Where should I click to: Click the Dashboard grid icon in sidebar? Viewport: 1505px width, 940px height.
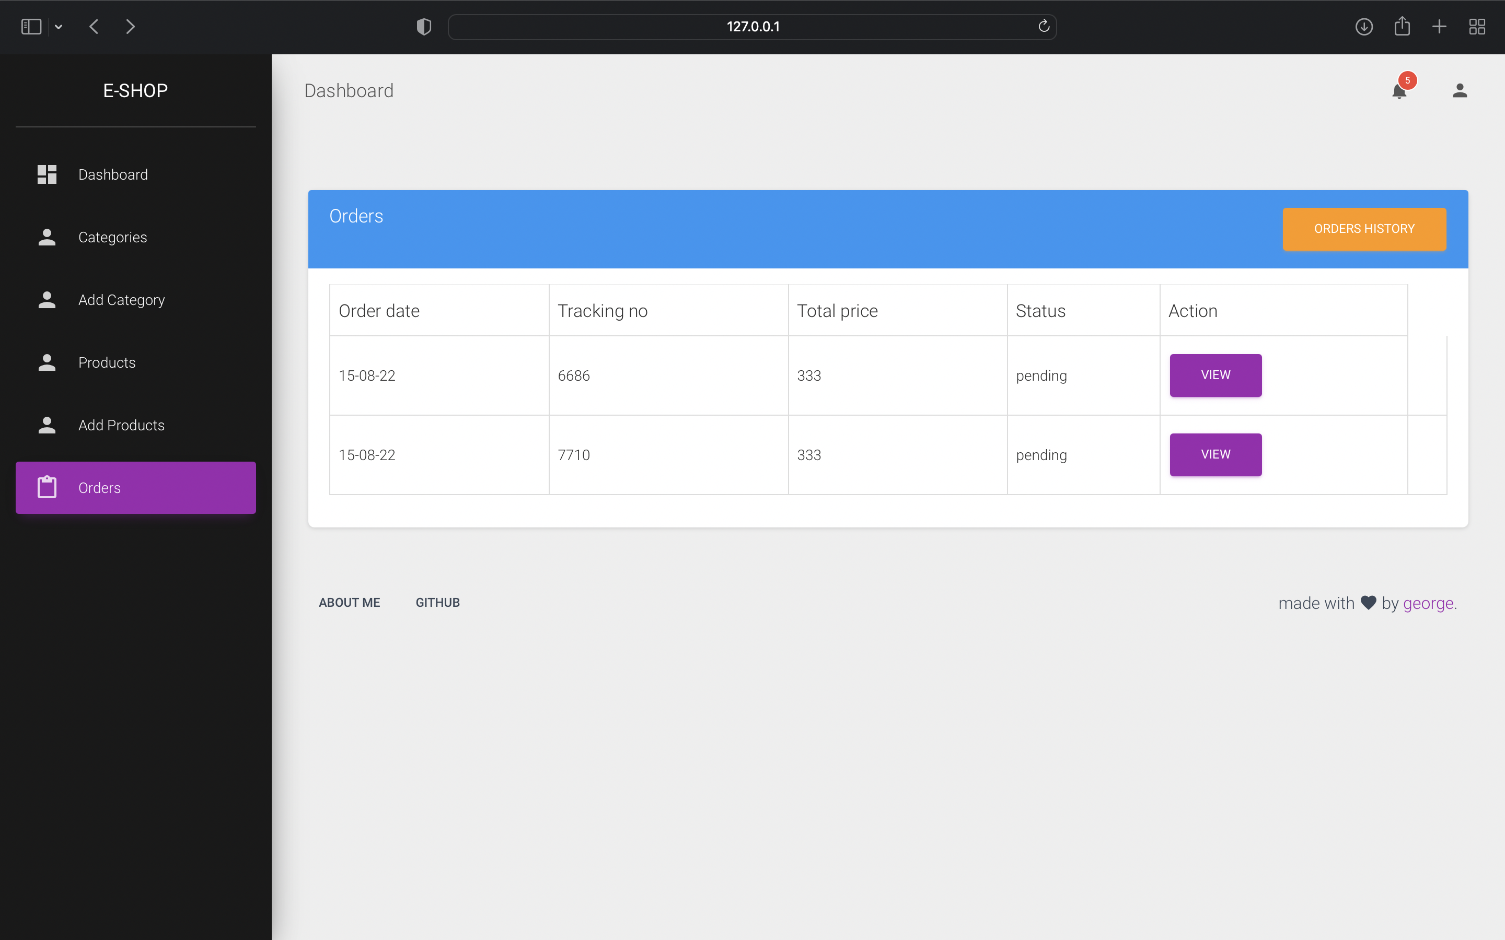coord(47,175)
